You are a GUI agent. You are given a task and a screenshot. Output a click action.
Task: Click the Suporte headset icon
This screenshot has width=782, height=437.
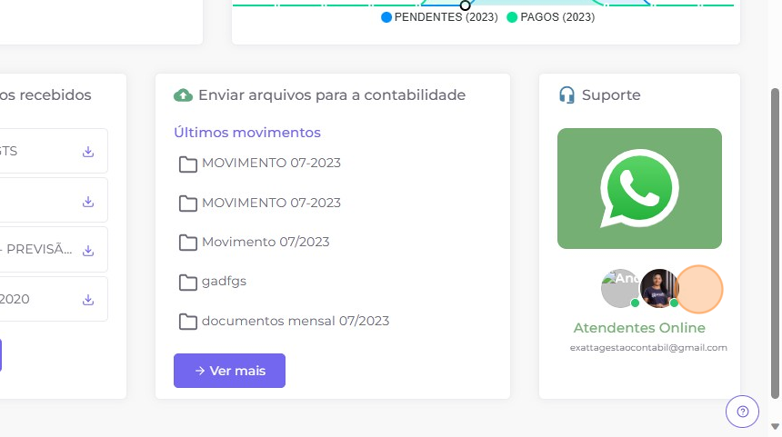point(566,94)
